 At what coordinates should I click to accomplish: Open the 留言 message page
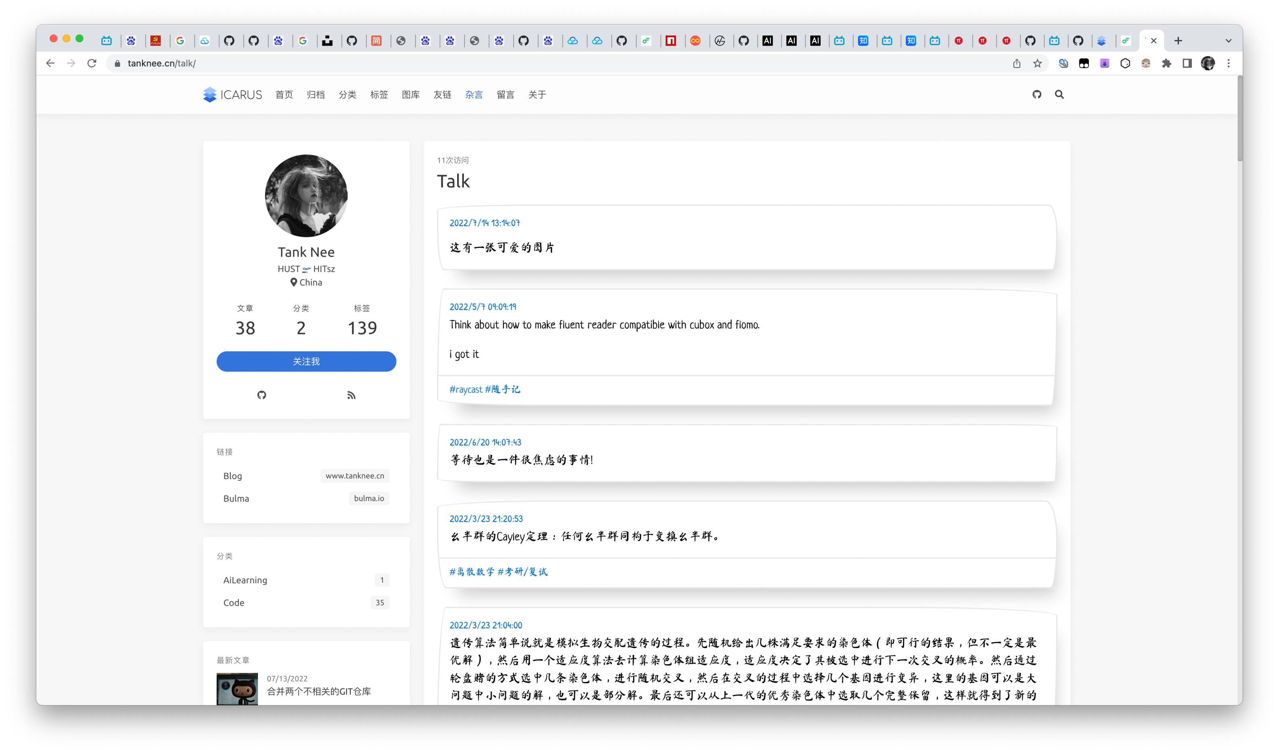pos(506,94)
